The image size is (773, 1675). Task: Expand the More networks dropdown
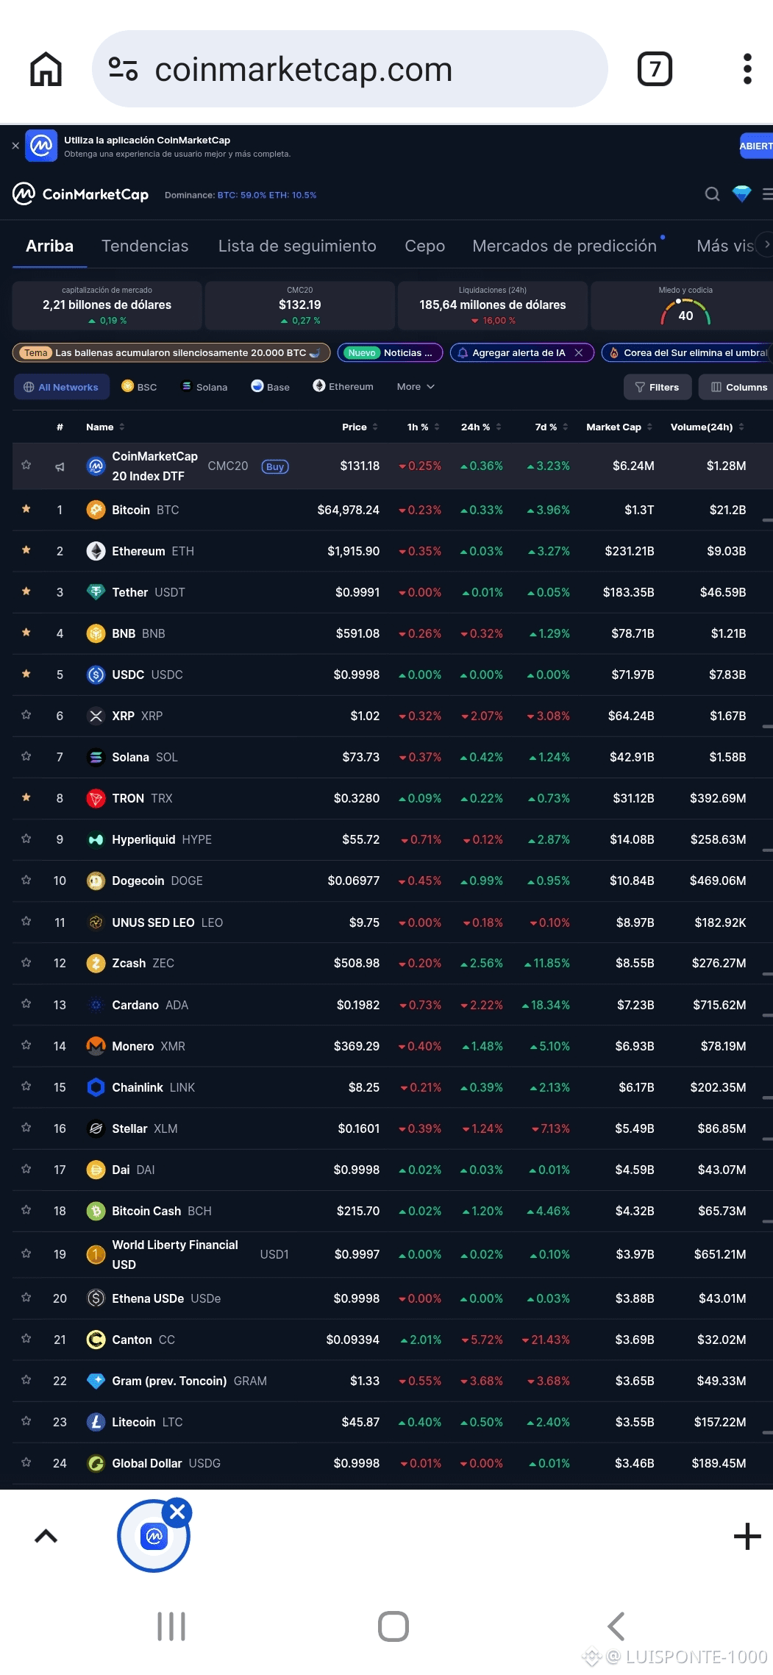tap(416, 387)
